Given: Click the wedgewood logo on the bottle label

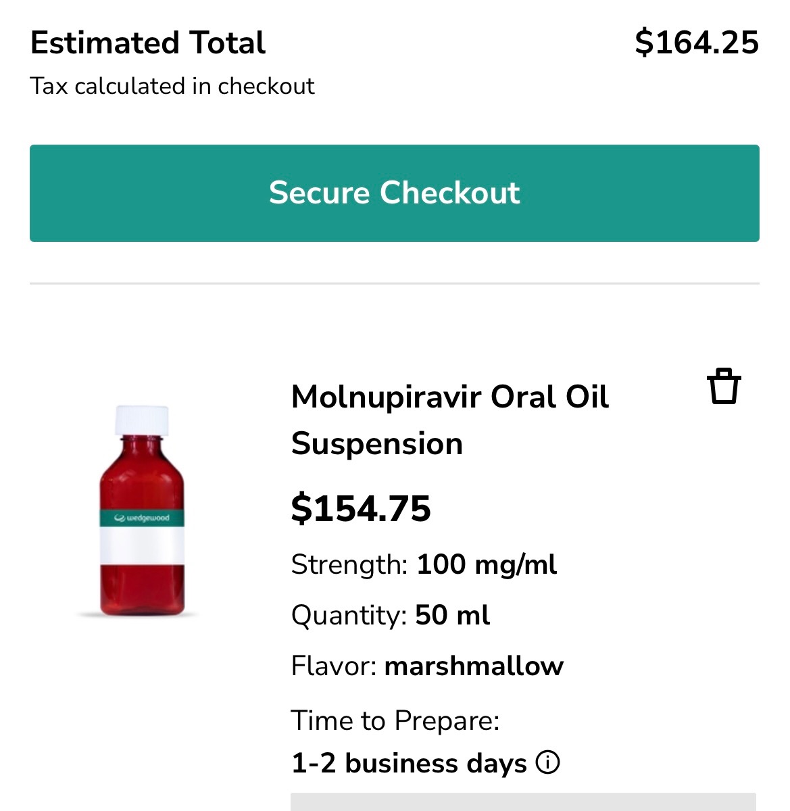Looking at the screenshot, I should click(142, 518).
